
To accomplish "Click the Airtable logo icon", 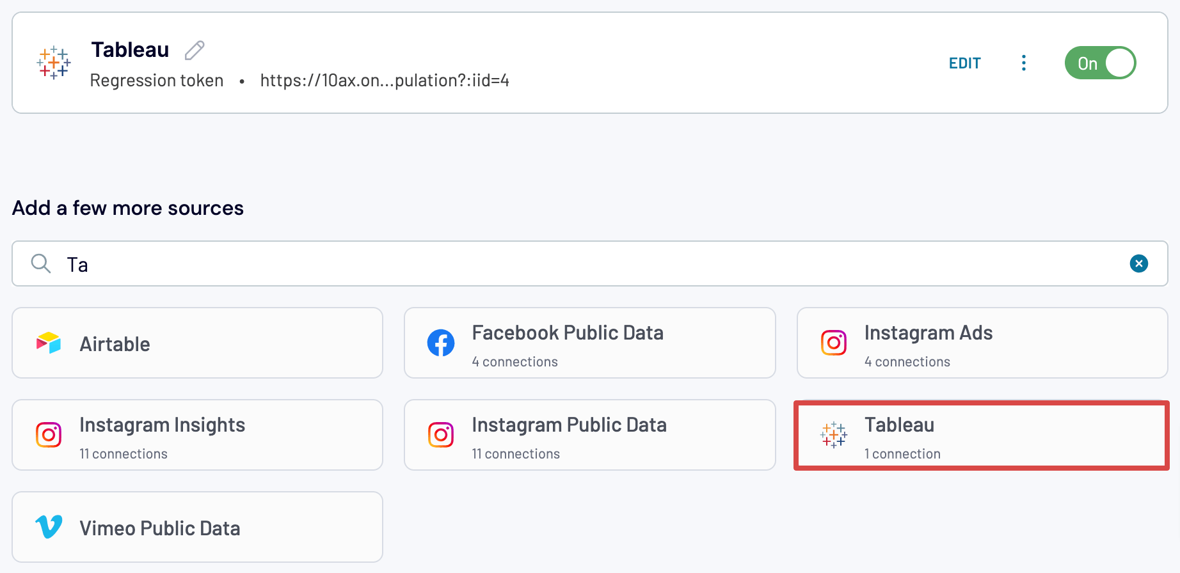I will coord(49,343).
